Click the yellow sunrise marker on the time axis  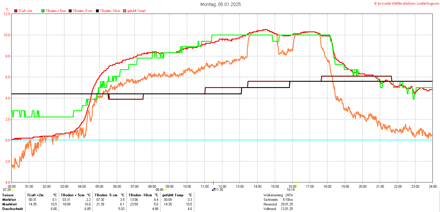(x=165, y=183)
